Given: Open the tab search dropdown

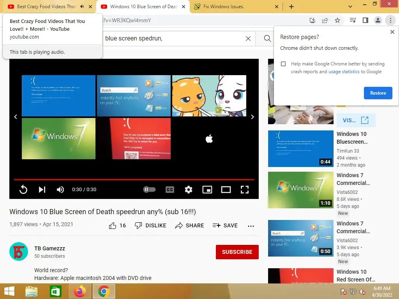Looking at the screenshot, I should (x=350, y=7).
